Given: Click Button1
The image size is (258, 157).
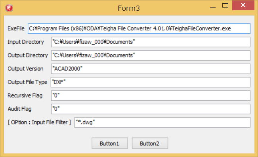Looking at the screenshot, I should [110, 144].
